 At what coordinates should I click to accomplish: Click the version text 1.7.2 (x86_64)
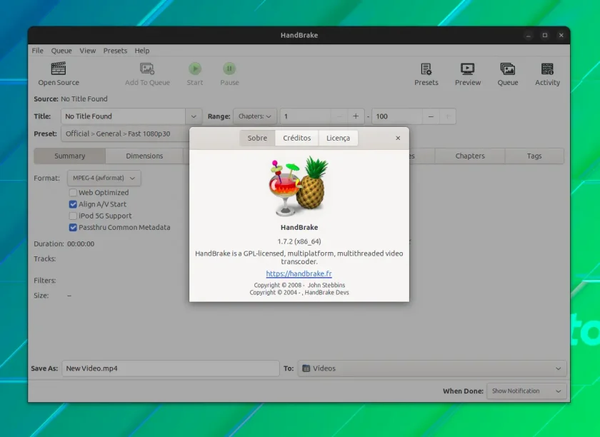[299, 241]
